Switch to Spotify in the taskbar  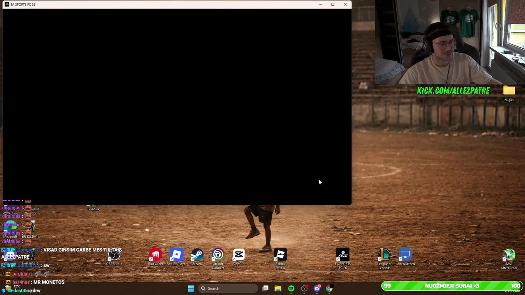[x=291, y=288]
